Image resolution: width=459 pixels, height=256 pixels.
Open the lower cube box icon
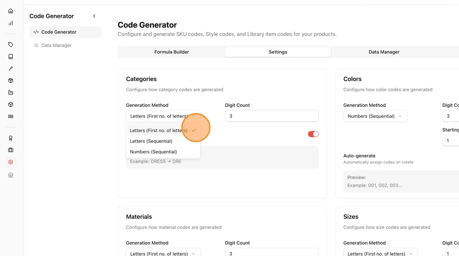[x=11, y=104]
